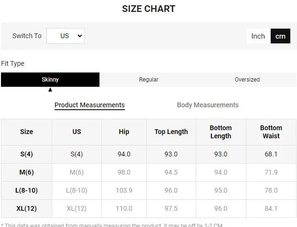The image size is (297, 227).
Task: Select the S(4) size row label
Action: tap(26, 155)
